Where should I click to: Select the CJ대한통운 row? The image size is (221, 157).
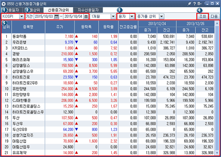point(108,101)
